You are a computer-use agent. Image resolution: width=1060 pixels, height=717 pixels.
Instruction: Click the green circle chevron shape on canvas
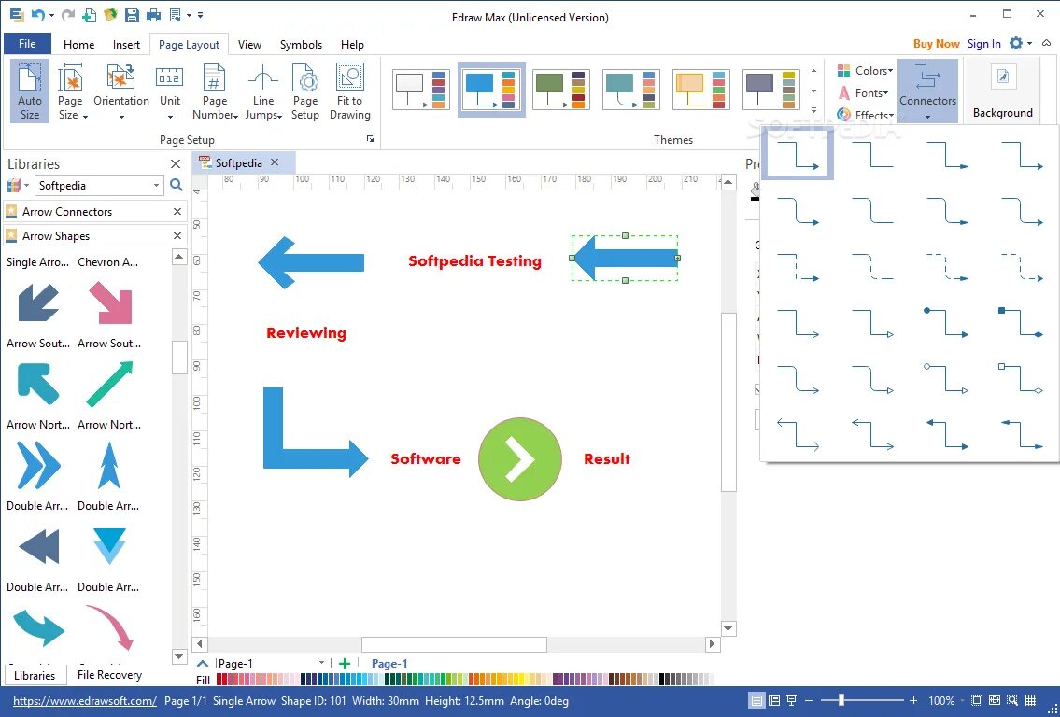pyautogui.click(x=520, y=458)
